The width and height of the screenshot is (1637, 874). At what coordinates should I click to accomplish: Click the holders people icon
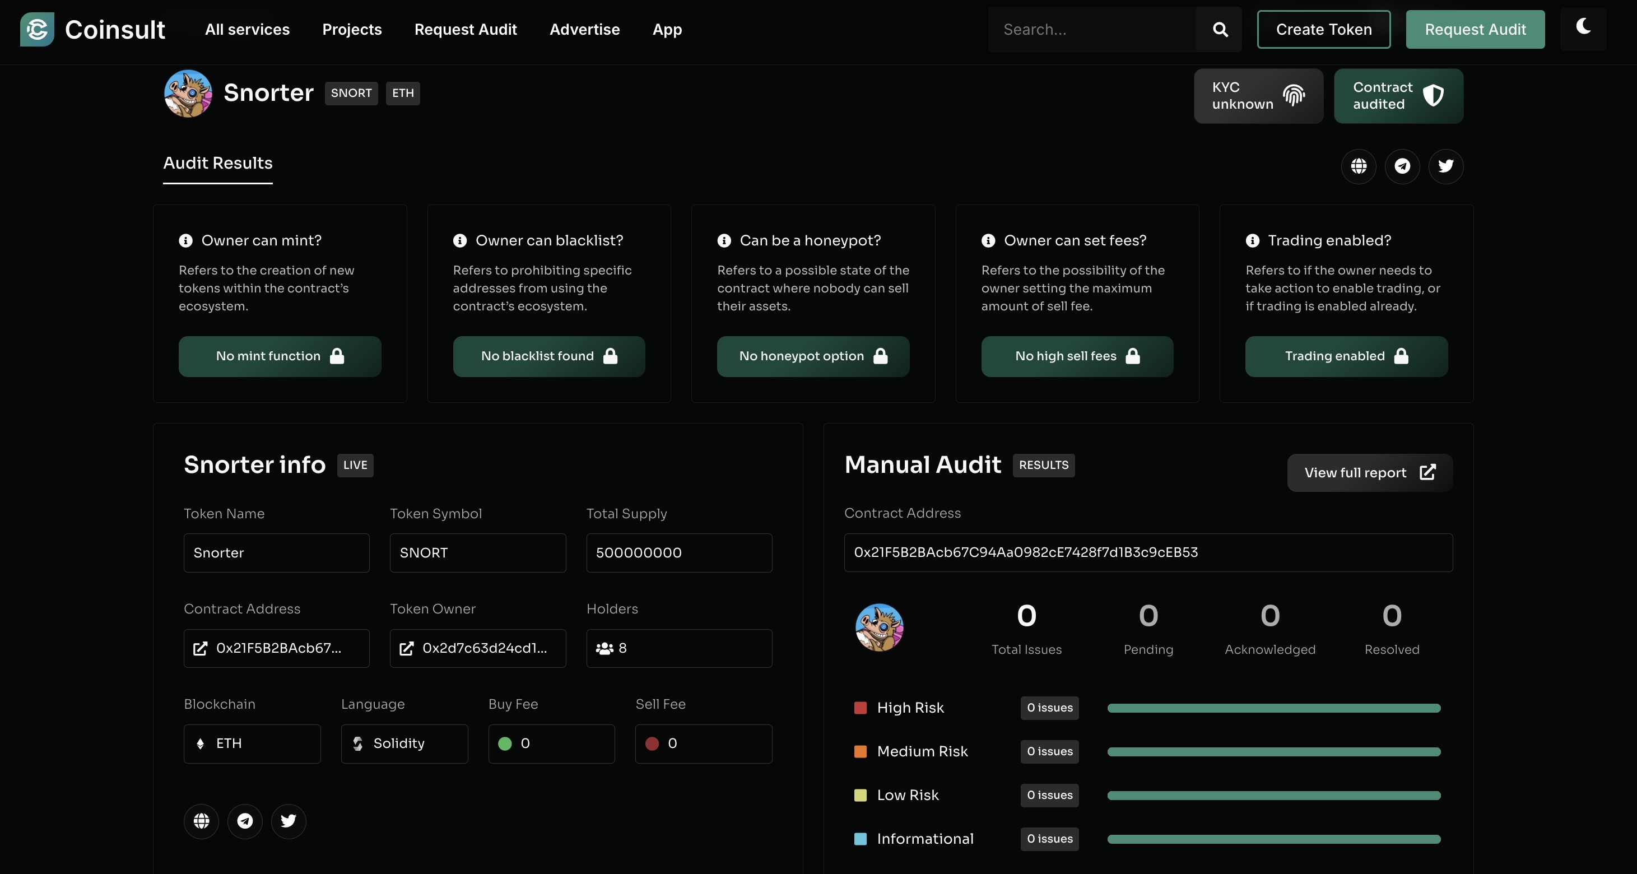point(604,648)
